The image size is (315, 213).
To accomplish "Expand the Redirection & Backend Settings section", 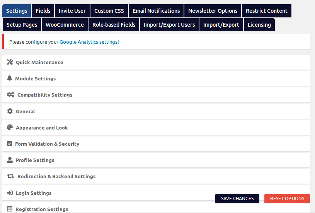I will point(56,176).
